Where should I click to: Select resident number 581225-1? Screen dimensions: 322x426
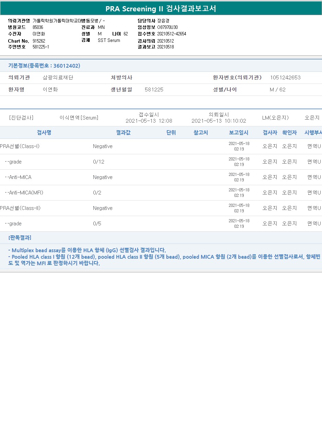41,47
